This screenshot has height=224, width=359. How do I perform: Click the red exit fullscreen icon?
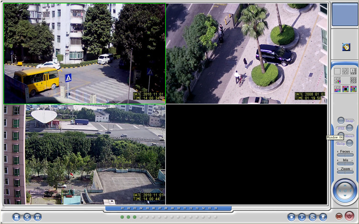click(339, 217)
